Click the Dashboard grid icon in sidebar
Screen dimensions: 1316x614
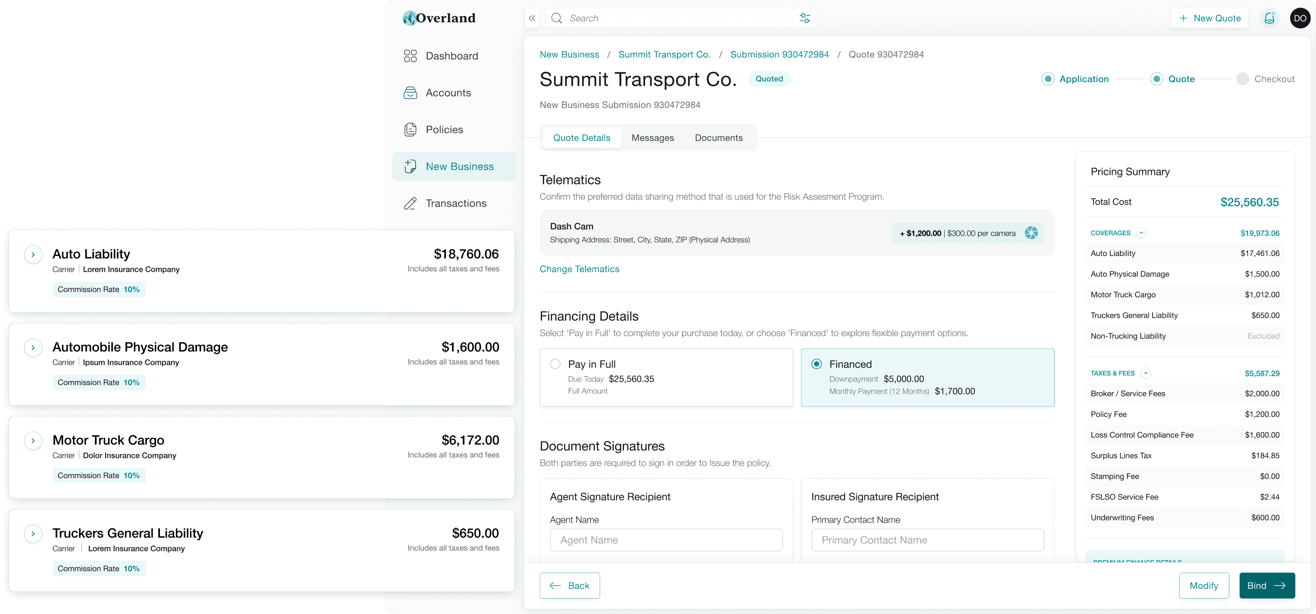click(x=410, y=56)
